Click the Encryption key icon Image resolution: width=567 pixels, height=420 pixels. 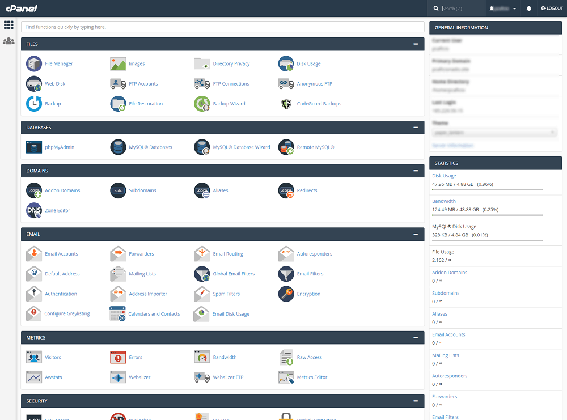tap(286, 294)
